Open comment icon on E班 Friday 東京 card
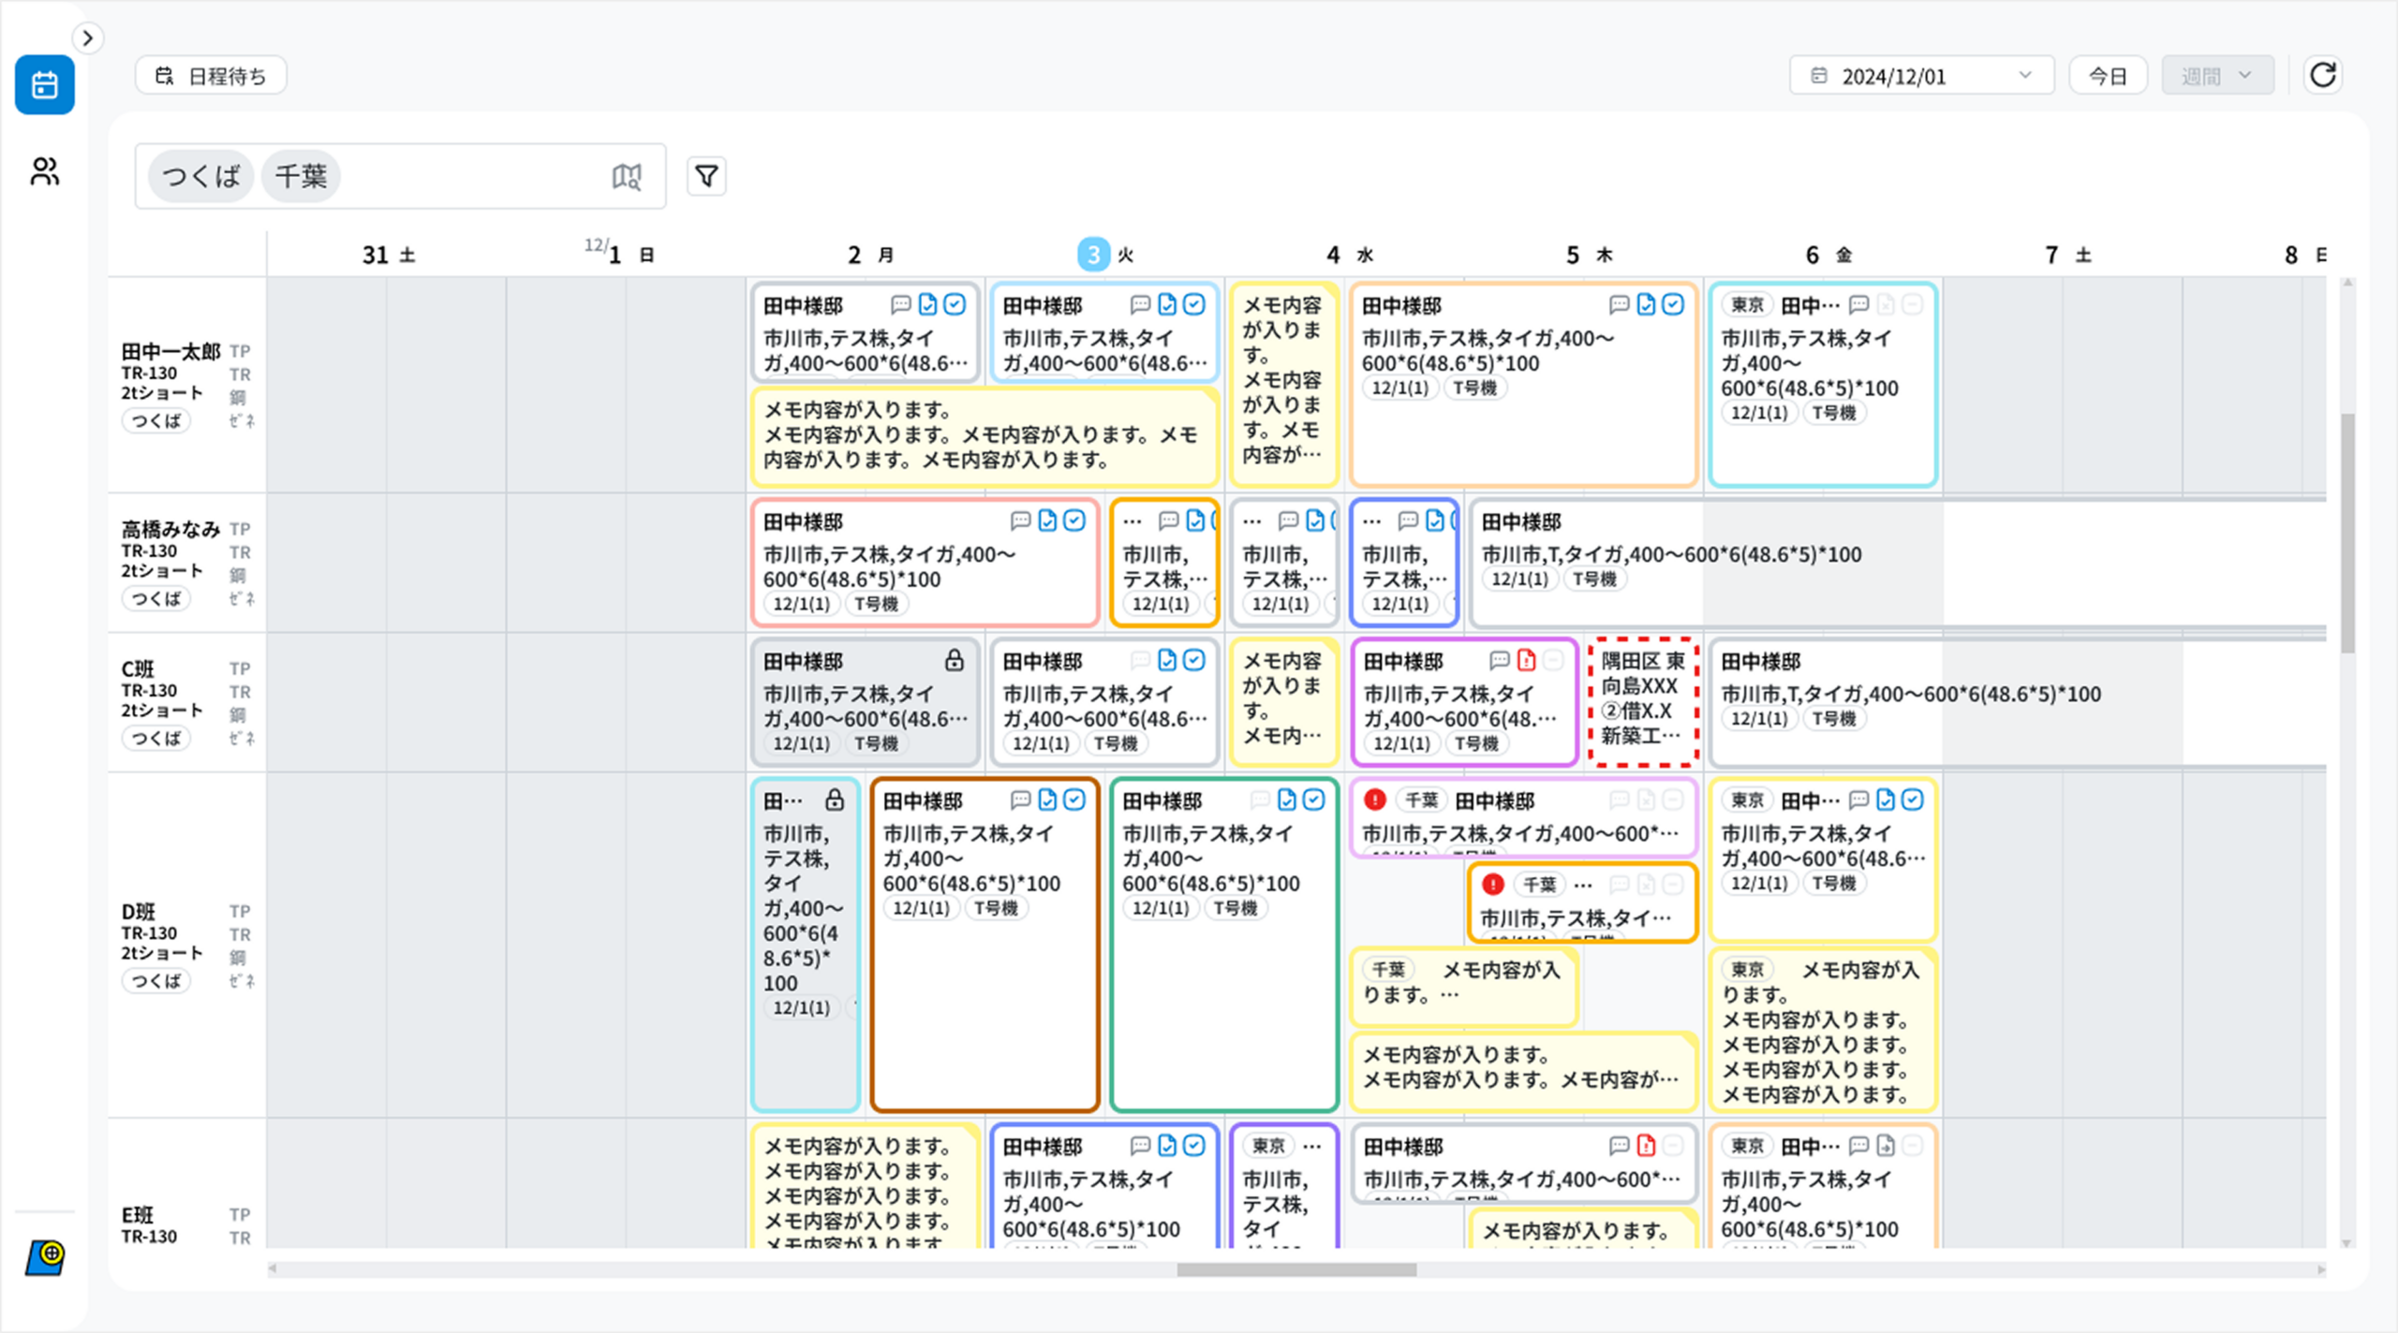 click(1858, 1145)
